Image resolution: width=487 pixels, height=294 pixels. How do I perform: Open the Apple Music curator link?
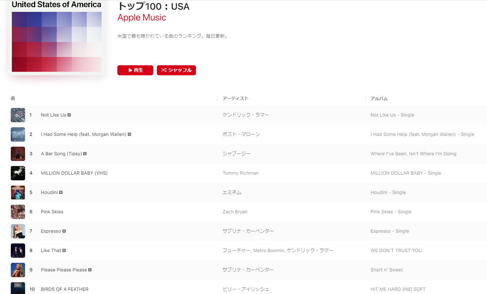142,18
